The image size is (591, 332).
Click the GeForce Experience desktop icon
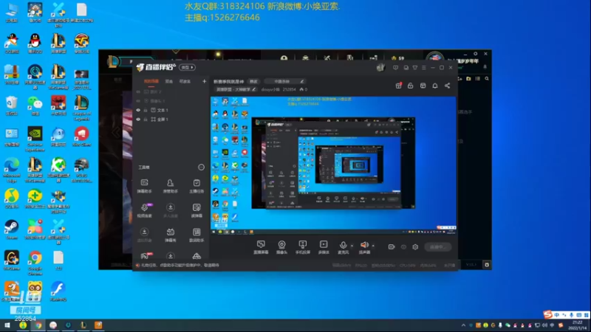pos(35,139)
